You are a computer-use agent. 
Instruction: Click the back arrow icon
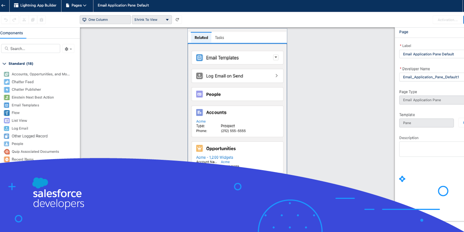[x=3, y=6]
